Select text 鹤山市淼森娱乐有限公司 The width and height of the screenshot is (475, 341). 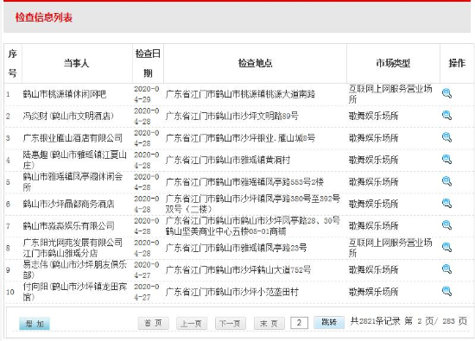point(69,226)
